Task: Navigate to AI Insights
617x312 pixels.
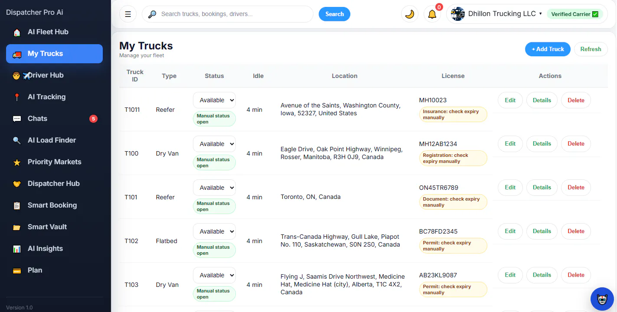Action: point(54,249)
